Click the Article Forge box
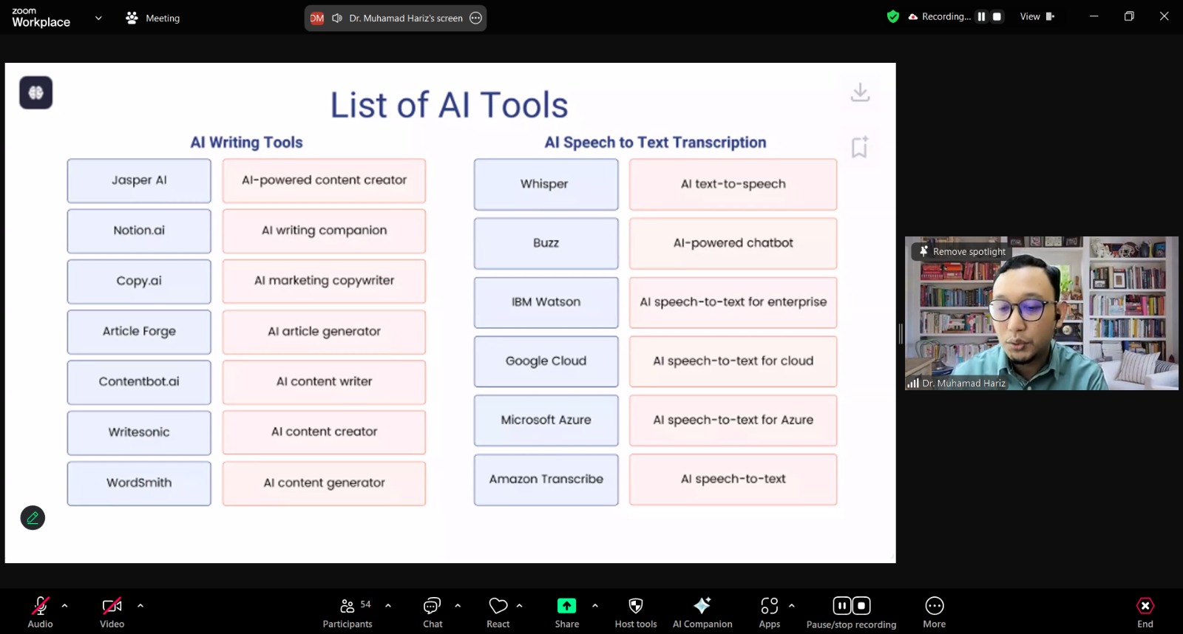This screenshot has height=634, width=1183. 139,332
